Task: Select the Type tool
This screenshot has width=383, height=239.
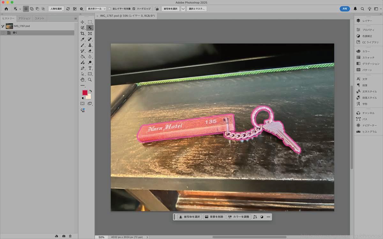Action: point(90,68)
